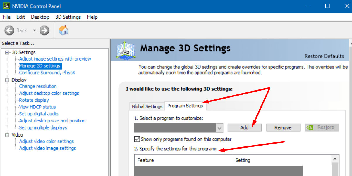The image size is (352, 176).
Task: Maximize the NVIDIA Control Panel window
Action: point(327,6)
